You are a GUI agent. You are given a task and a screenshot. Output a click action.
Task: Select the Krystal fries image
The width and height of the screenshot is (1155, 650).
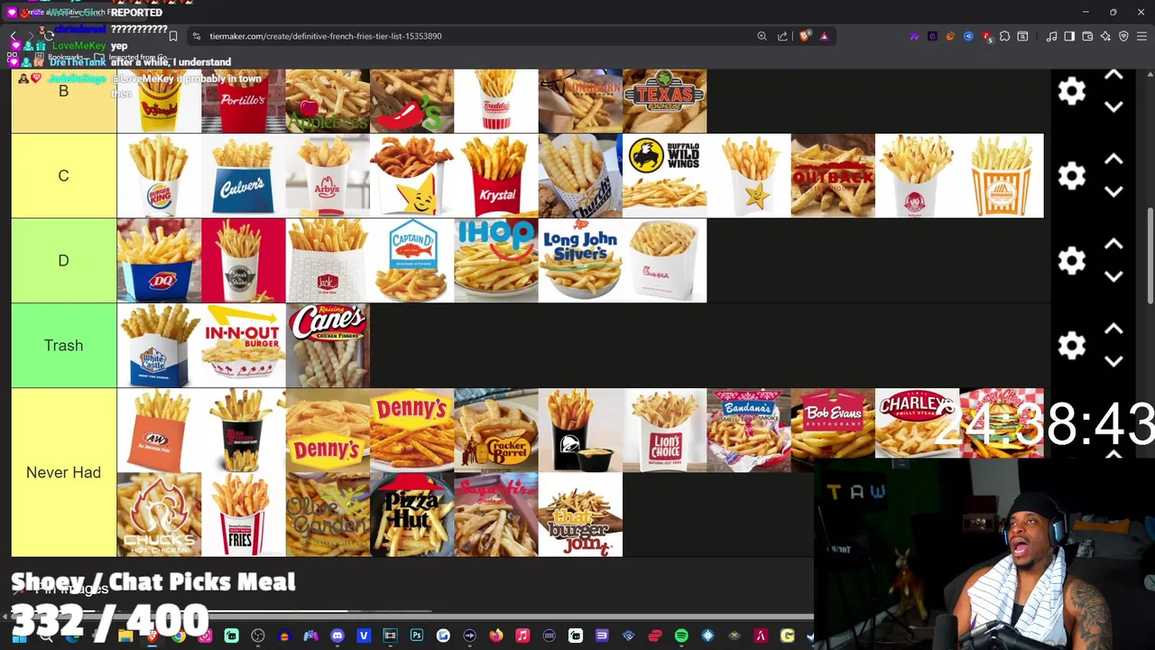tap(496, 176)
